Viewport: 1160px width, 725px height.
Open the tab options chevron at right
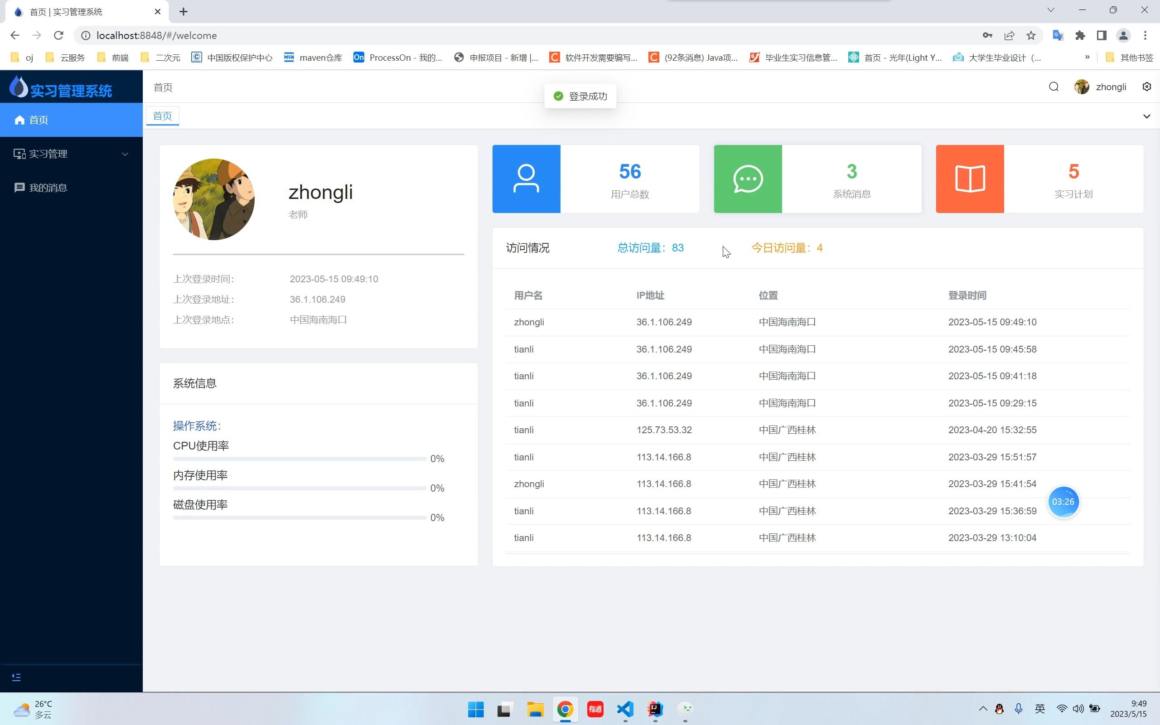point(1146,116)
